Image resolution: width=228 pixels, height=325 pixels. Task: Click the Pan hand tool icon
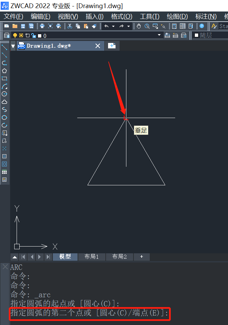[139, 26]
